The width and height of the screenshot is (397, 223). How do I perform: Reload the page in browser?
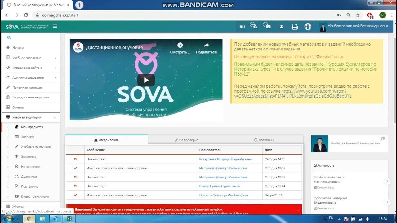[26, 15]
